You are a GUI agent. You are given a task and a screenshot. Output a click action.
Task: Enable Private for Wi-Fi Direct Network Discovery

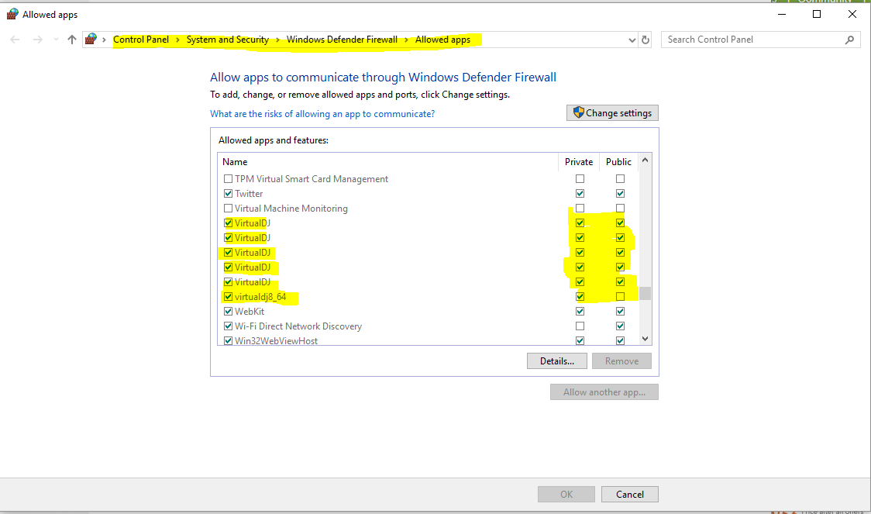[x=580, y=326]
